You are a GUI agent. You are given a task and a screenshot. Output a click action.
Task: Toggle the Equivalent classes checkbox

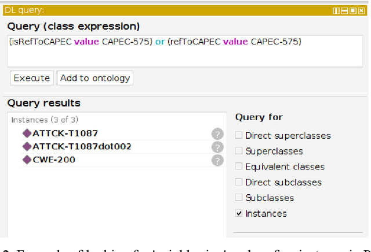239,167
